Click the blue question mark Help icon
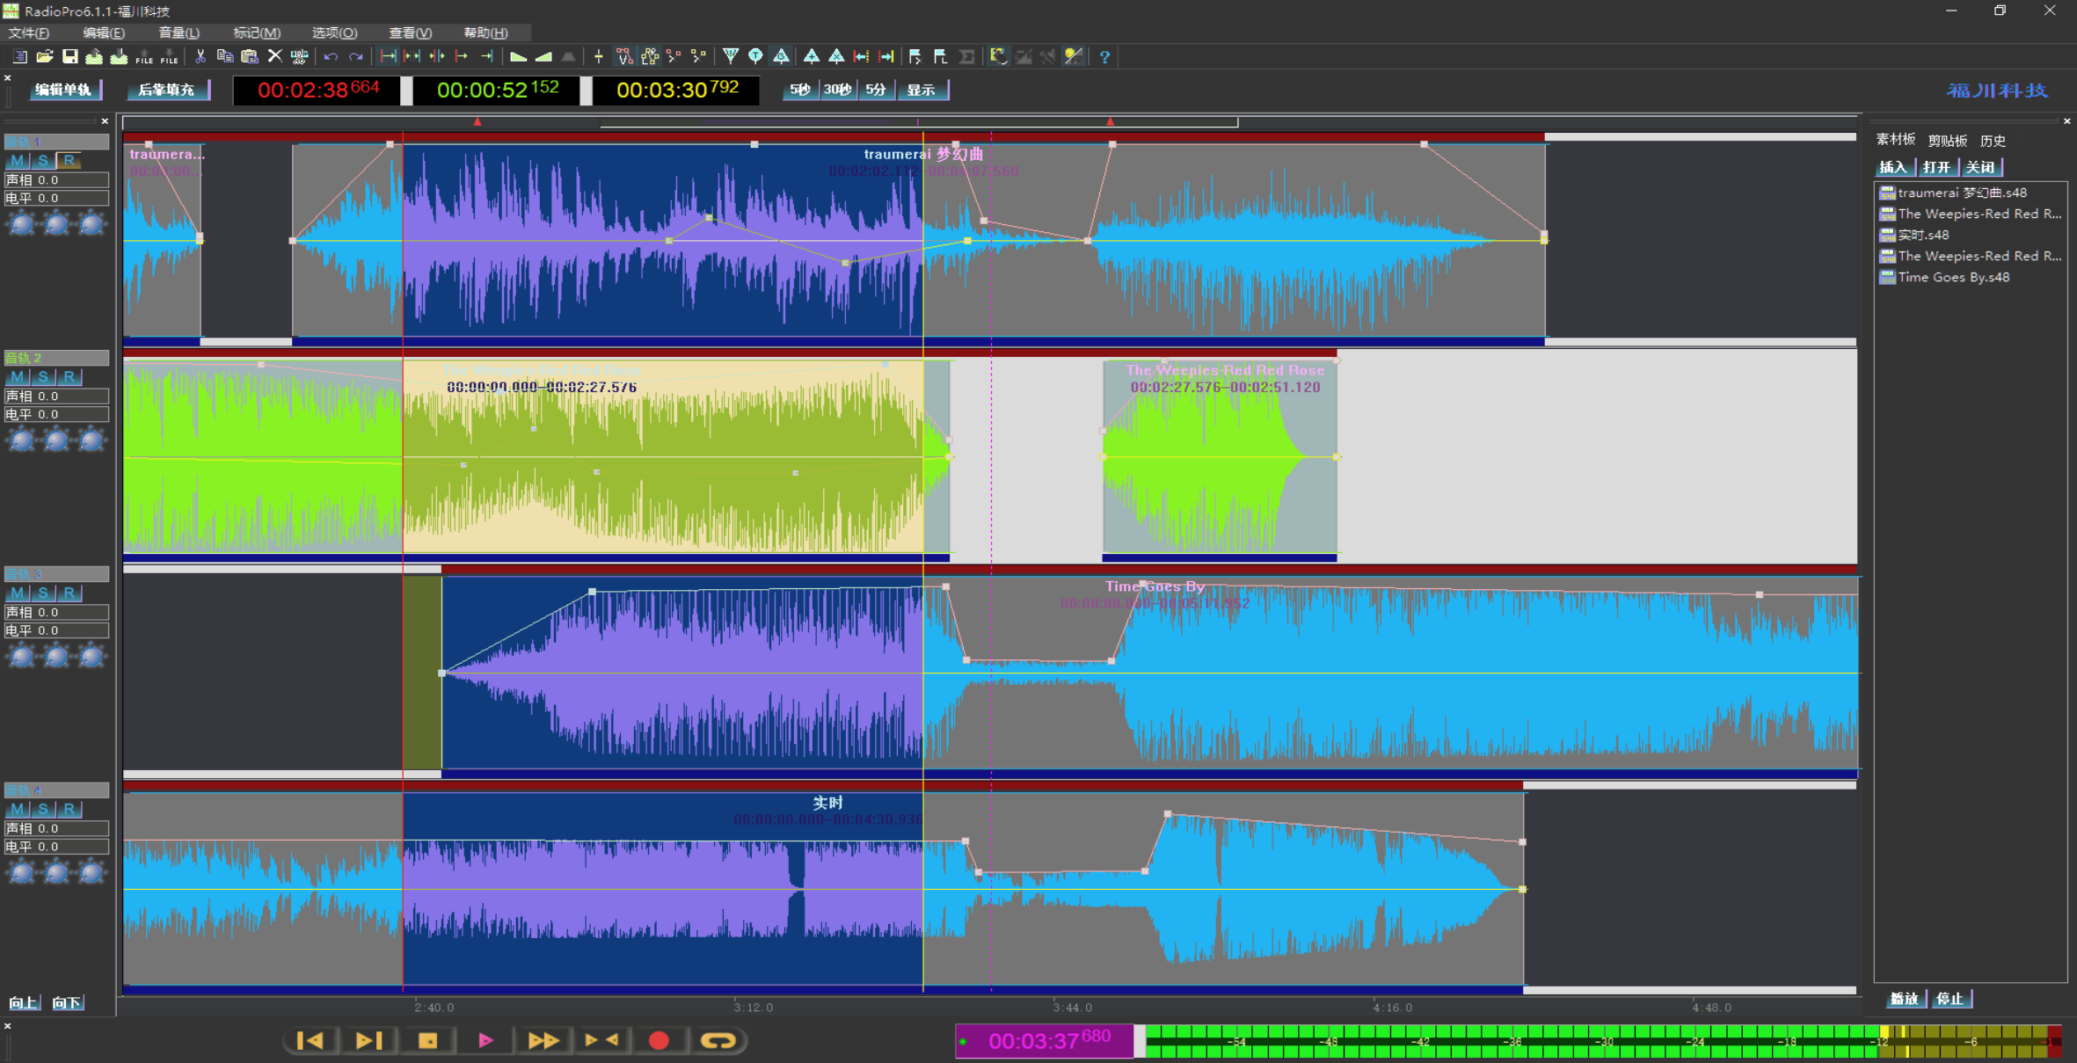The height and width of the screenshot is (1063, 2077). (1104, 56)
